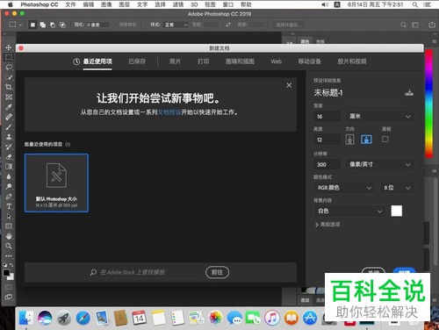Click the white background color swatch
Image resolution: width=439 pixels, height=330 pixels.
click(x=397, y=211)
